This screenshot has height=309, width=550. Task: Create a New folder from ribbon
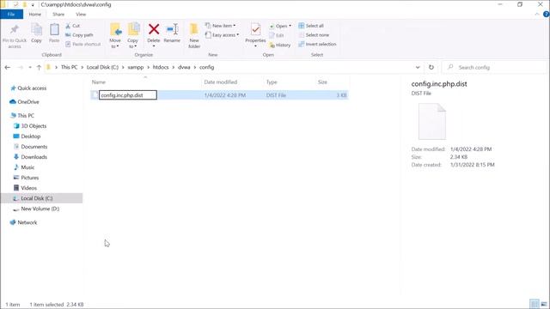click(x=194, y=36)
